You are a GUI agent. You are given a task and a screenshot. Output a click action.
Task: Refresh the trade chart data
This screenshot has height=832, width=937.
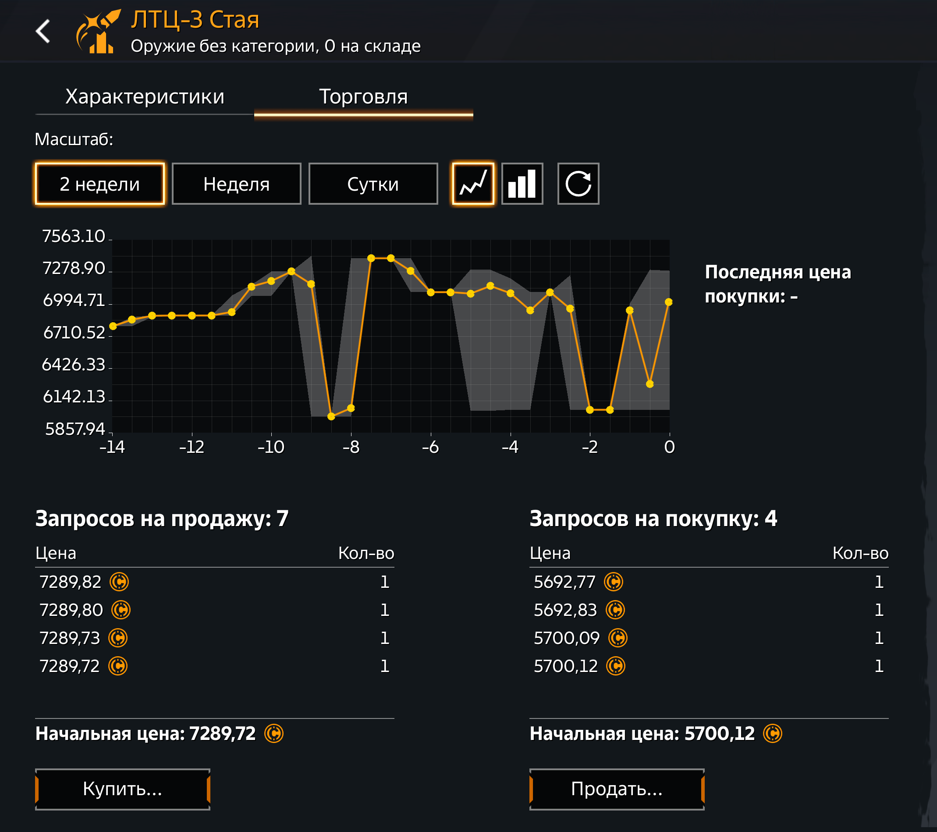coord(578,184)
